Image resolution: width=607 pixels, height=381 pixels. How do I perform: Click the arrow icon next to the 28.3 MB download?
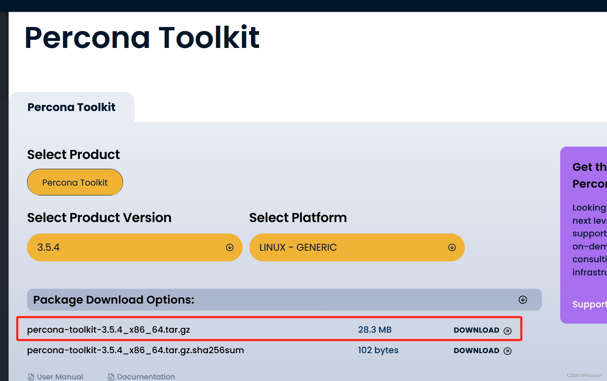pyautogui.click(x=507, y=331)
